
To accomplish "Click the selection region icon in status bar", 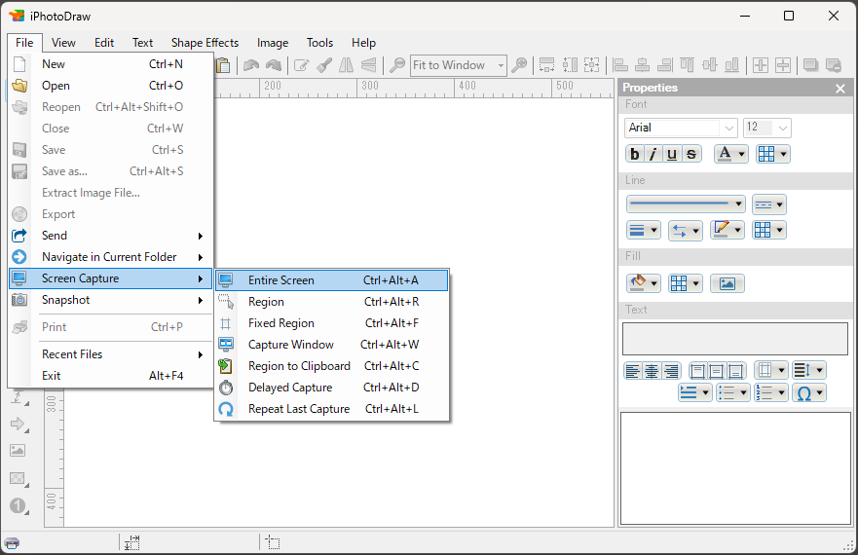I will coord(273,543).
